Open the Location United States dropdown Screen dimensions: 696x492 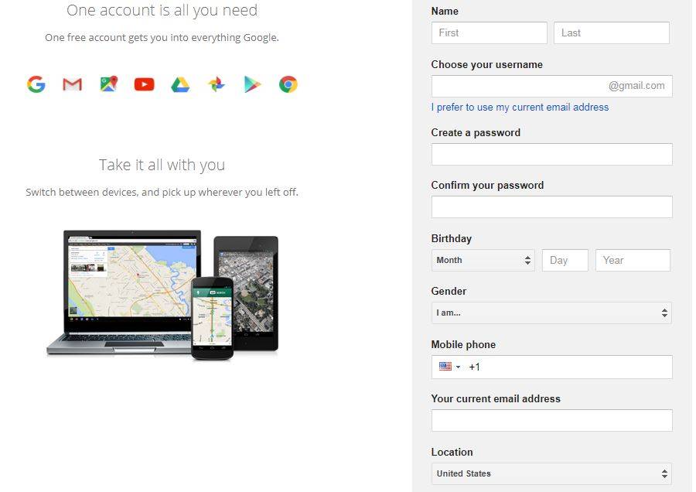pyautogui.click(x=551, y=473)
